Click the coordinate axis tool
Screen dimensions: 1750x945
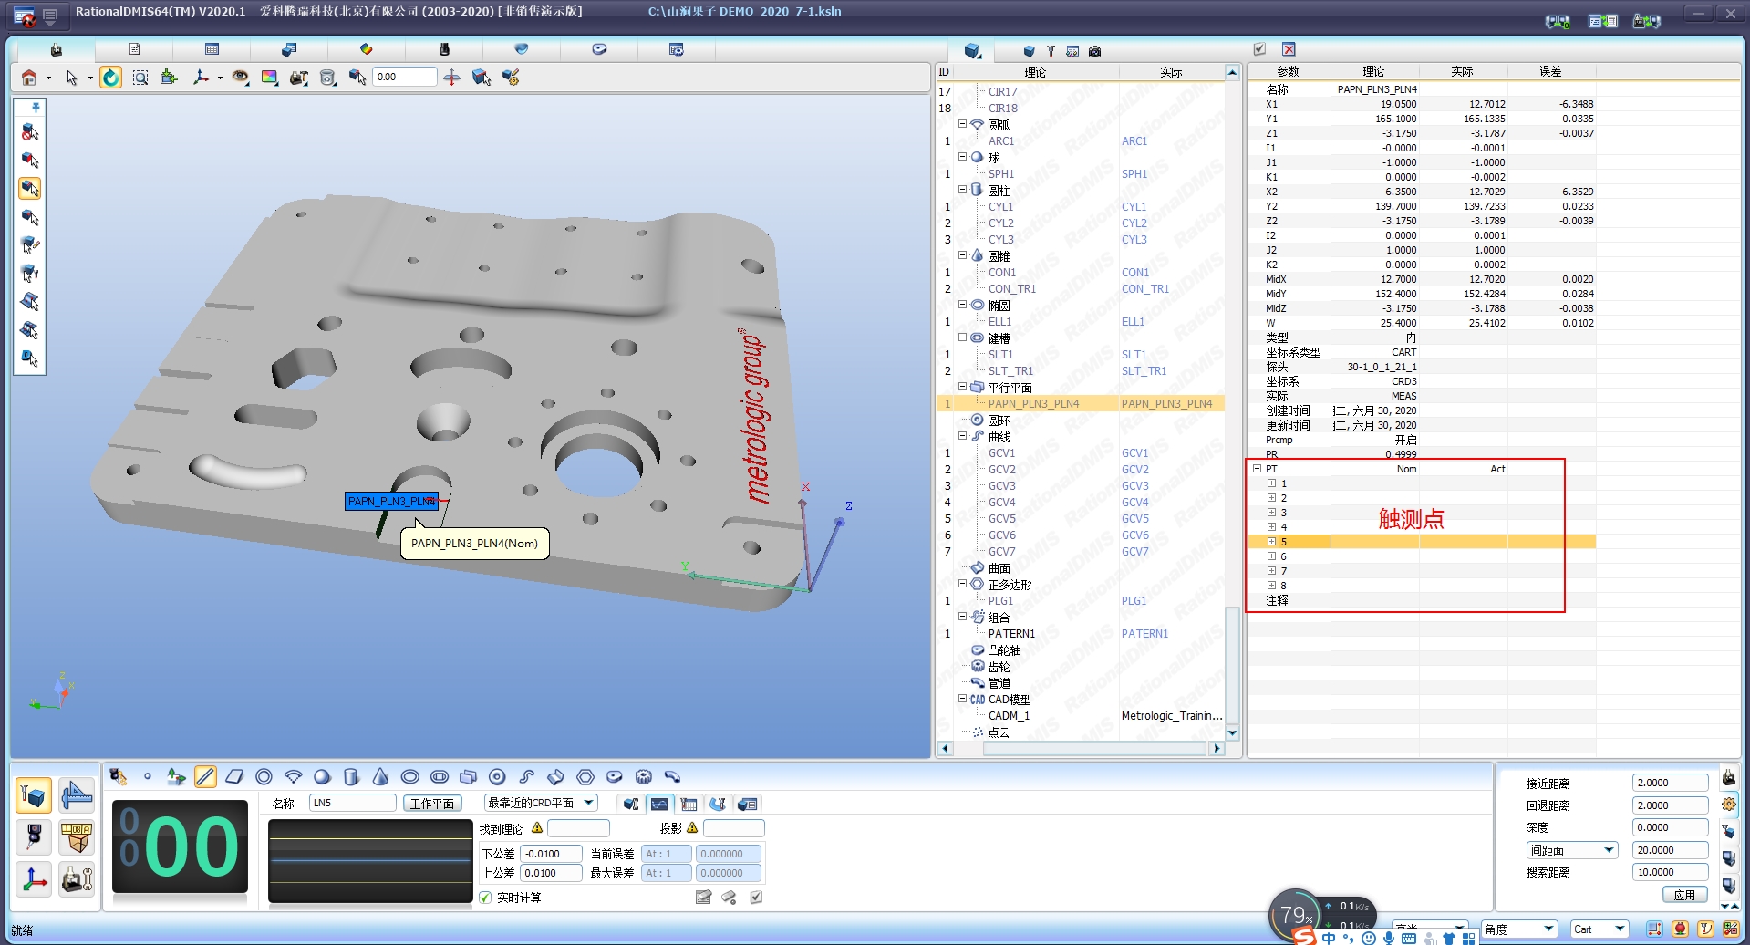coord(201,78)
